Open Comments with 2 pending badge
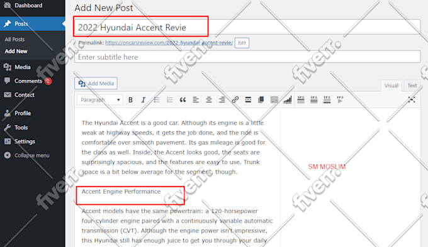 click(x=28, y=81)
